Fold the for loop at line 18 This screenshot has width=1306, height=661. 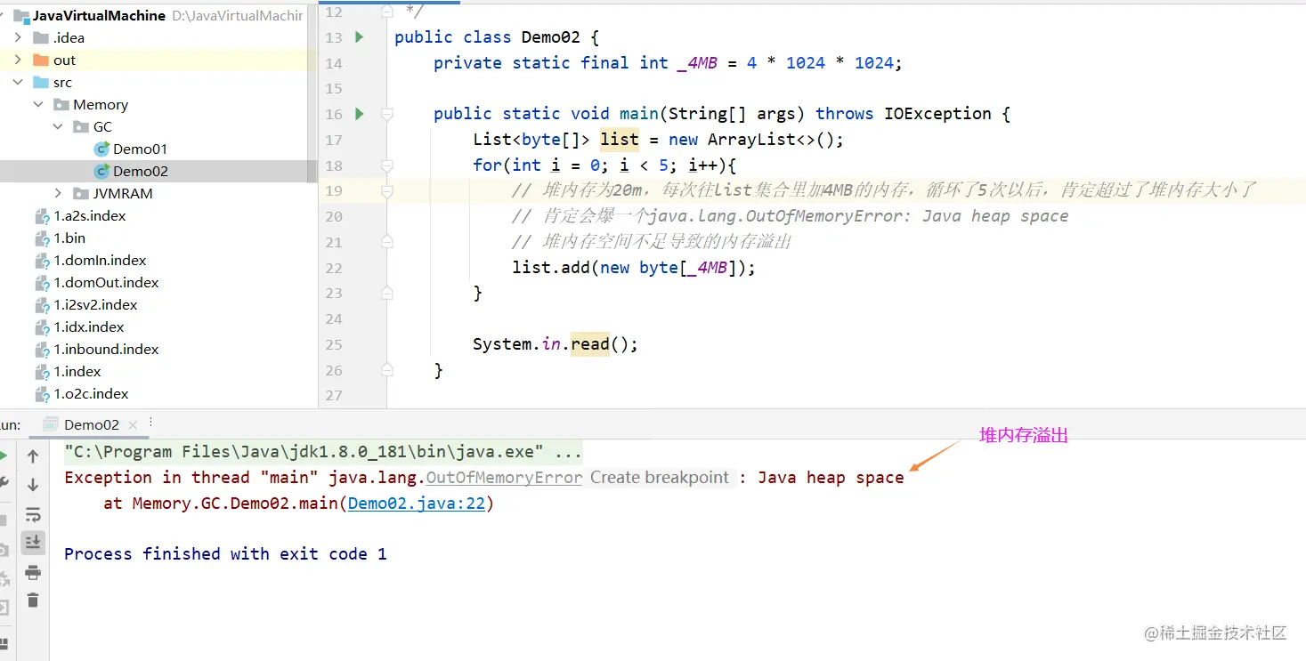pyautogui.click(x=387, y=165)
